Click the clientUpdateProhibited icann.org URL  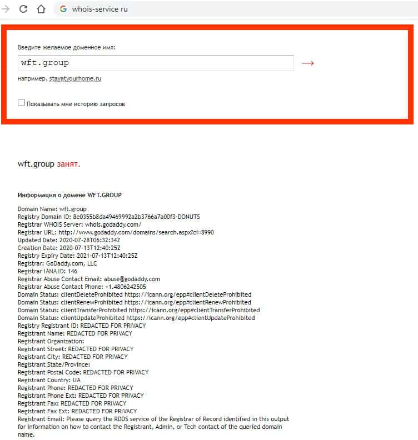pyautogui.click(x=191, y=318)
